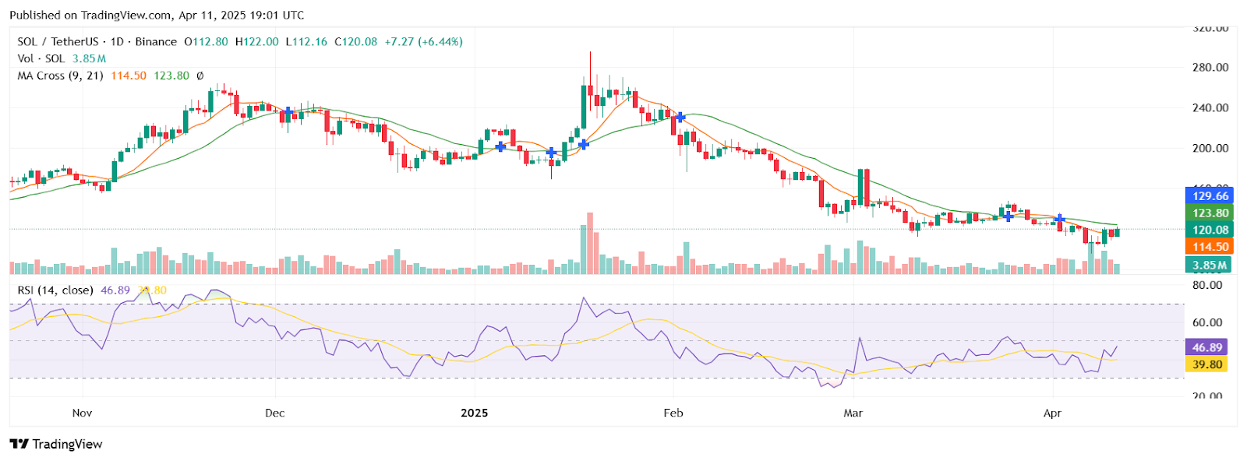Click the Nov label on time axis
Screen dimensions: 1247x461
coord(82,413)
